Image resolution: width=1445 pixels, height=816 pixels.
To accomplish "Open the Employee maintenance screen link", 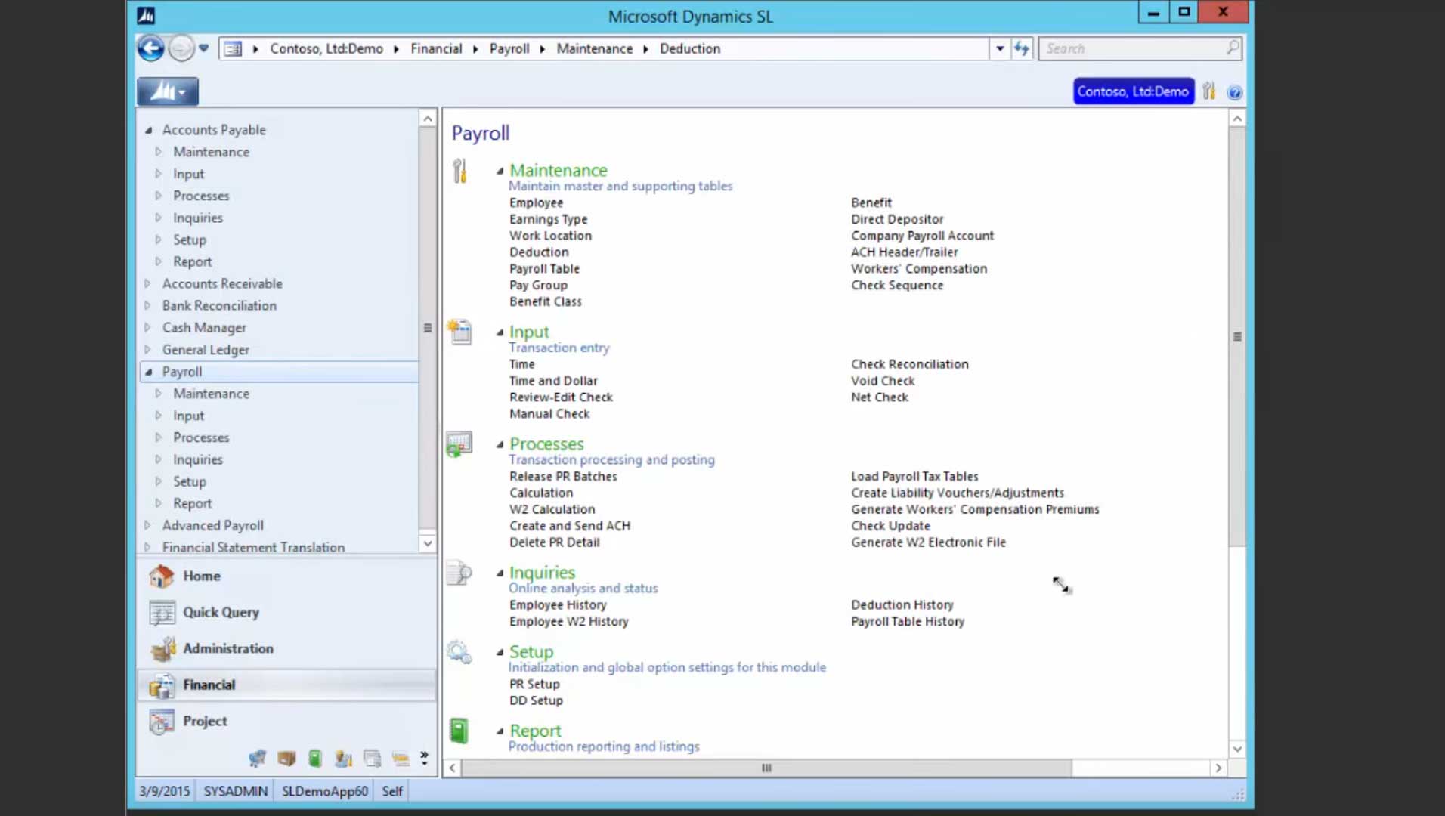I will [x=536, y=202].
